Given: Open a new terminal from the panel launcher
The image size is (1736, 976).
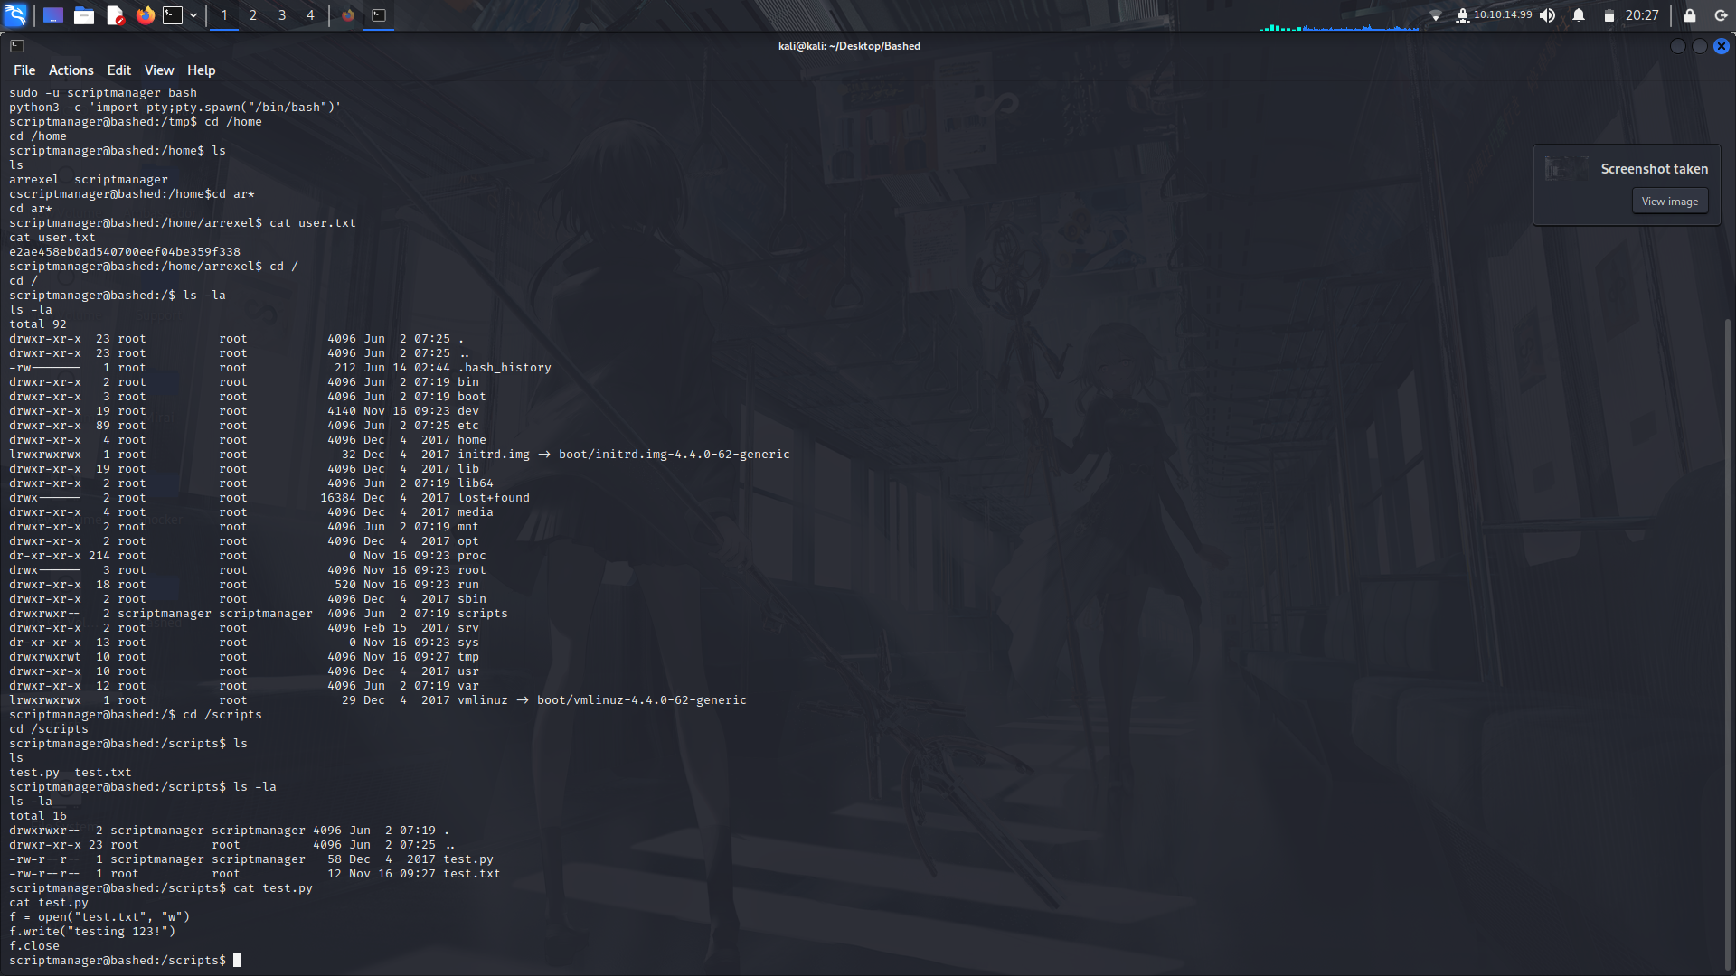Looking at the screenshot, I should click(173, 14).
